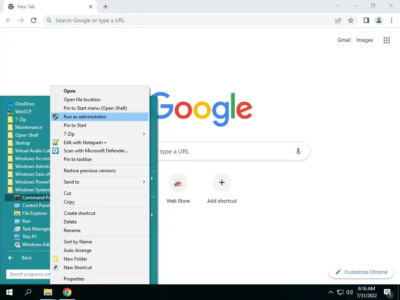Select New Folder in context menu

pyautogui.click(x=100, y=259)
